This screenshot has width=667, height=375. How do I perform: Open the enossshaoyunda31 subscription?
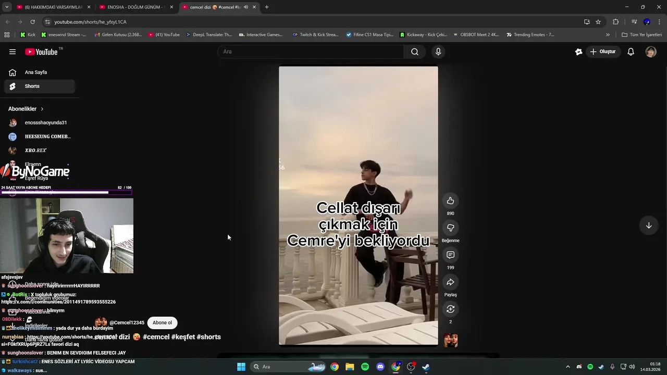point(40,123)
